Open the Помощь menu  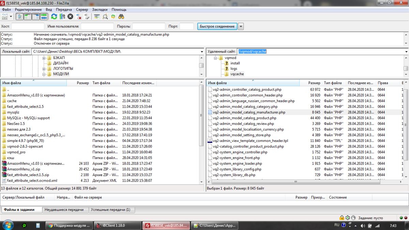point(119,10)
